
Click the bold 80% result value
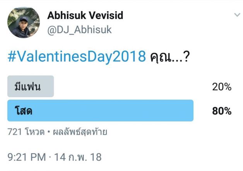pyautogui.click(x=222, y=111)
